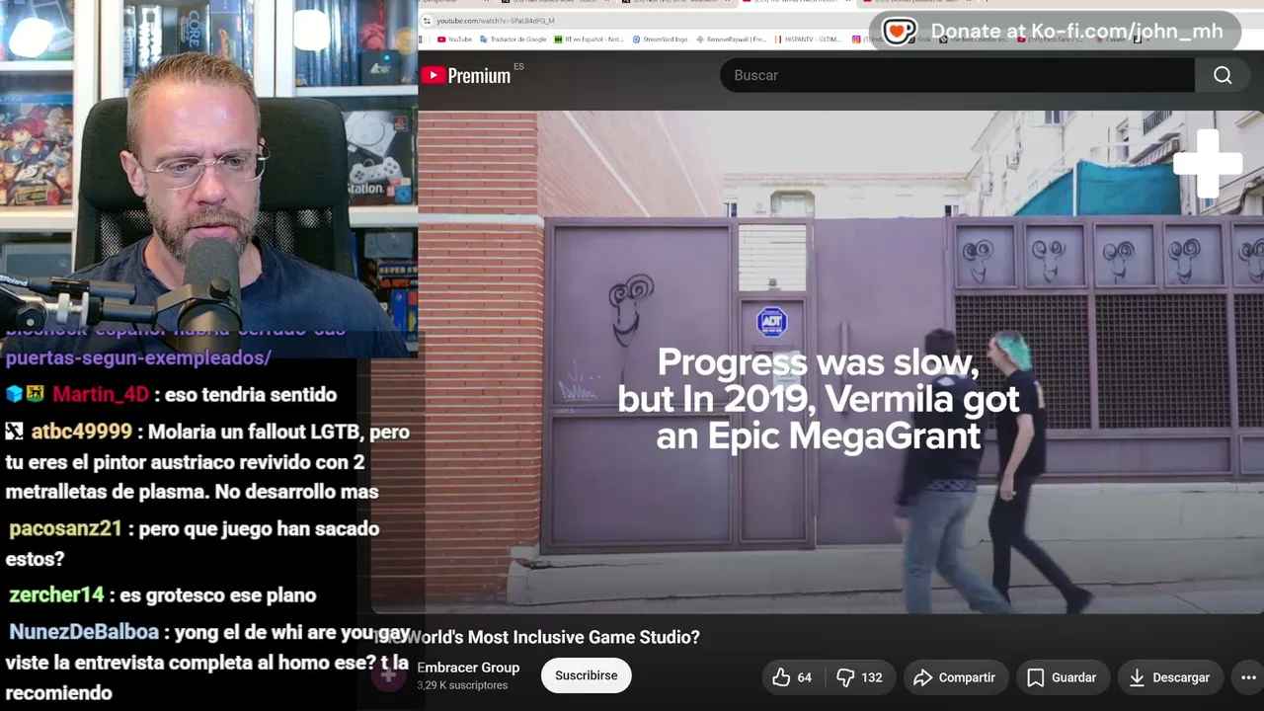Click username pacosanz21 in chat

(x=65, y=528)
